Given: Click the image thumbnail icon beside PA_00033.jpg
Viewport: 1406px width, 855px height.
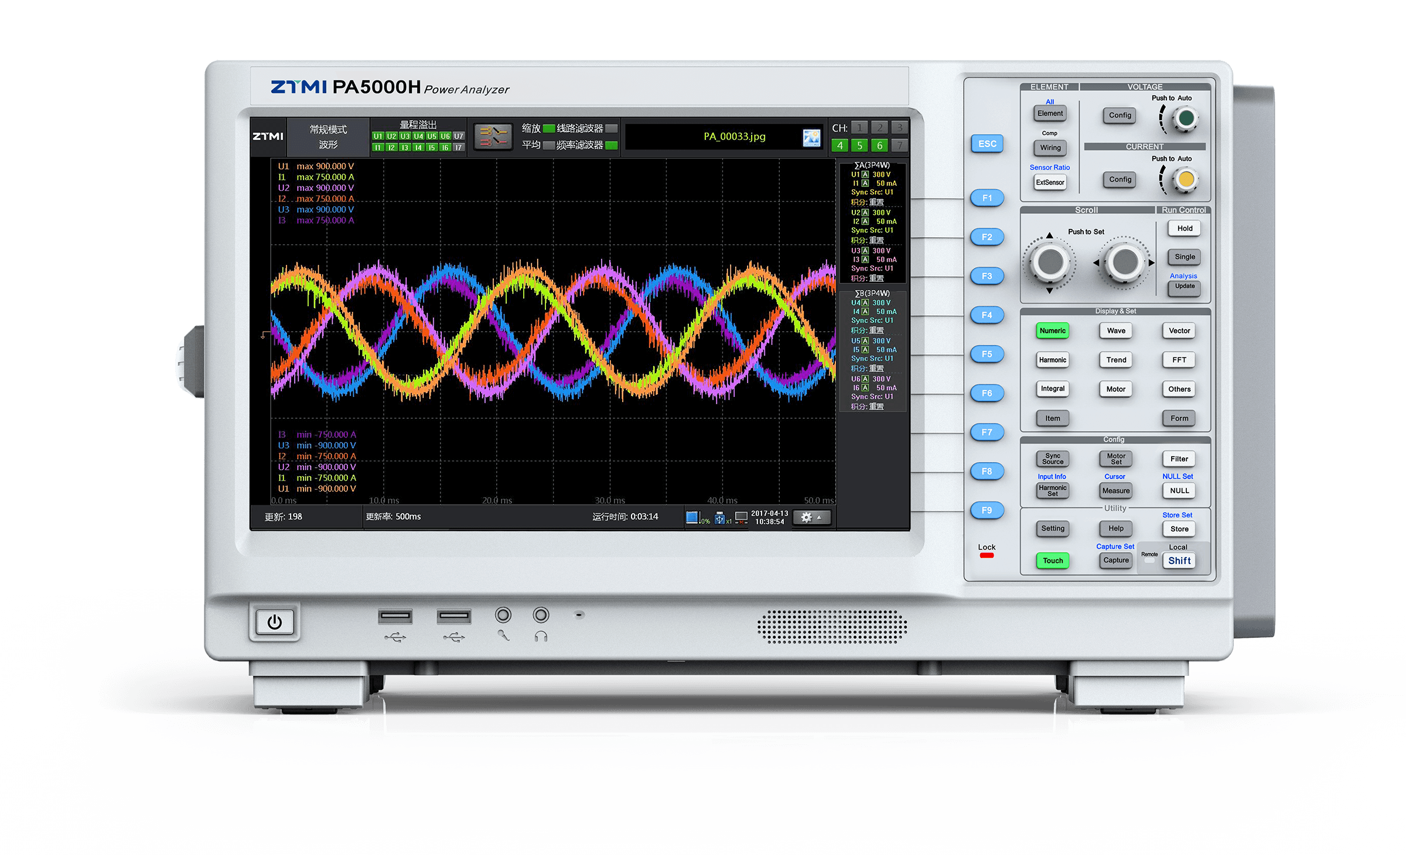Looking at the screenshot, I should tap(811, 138).
